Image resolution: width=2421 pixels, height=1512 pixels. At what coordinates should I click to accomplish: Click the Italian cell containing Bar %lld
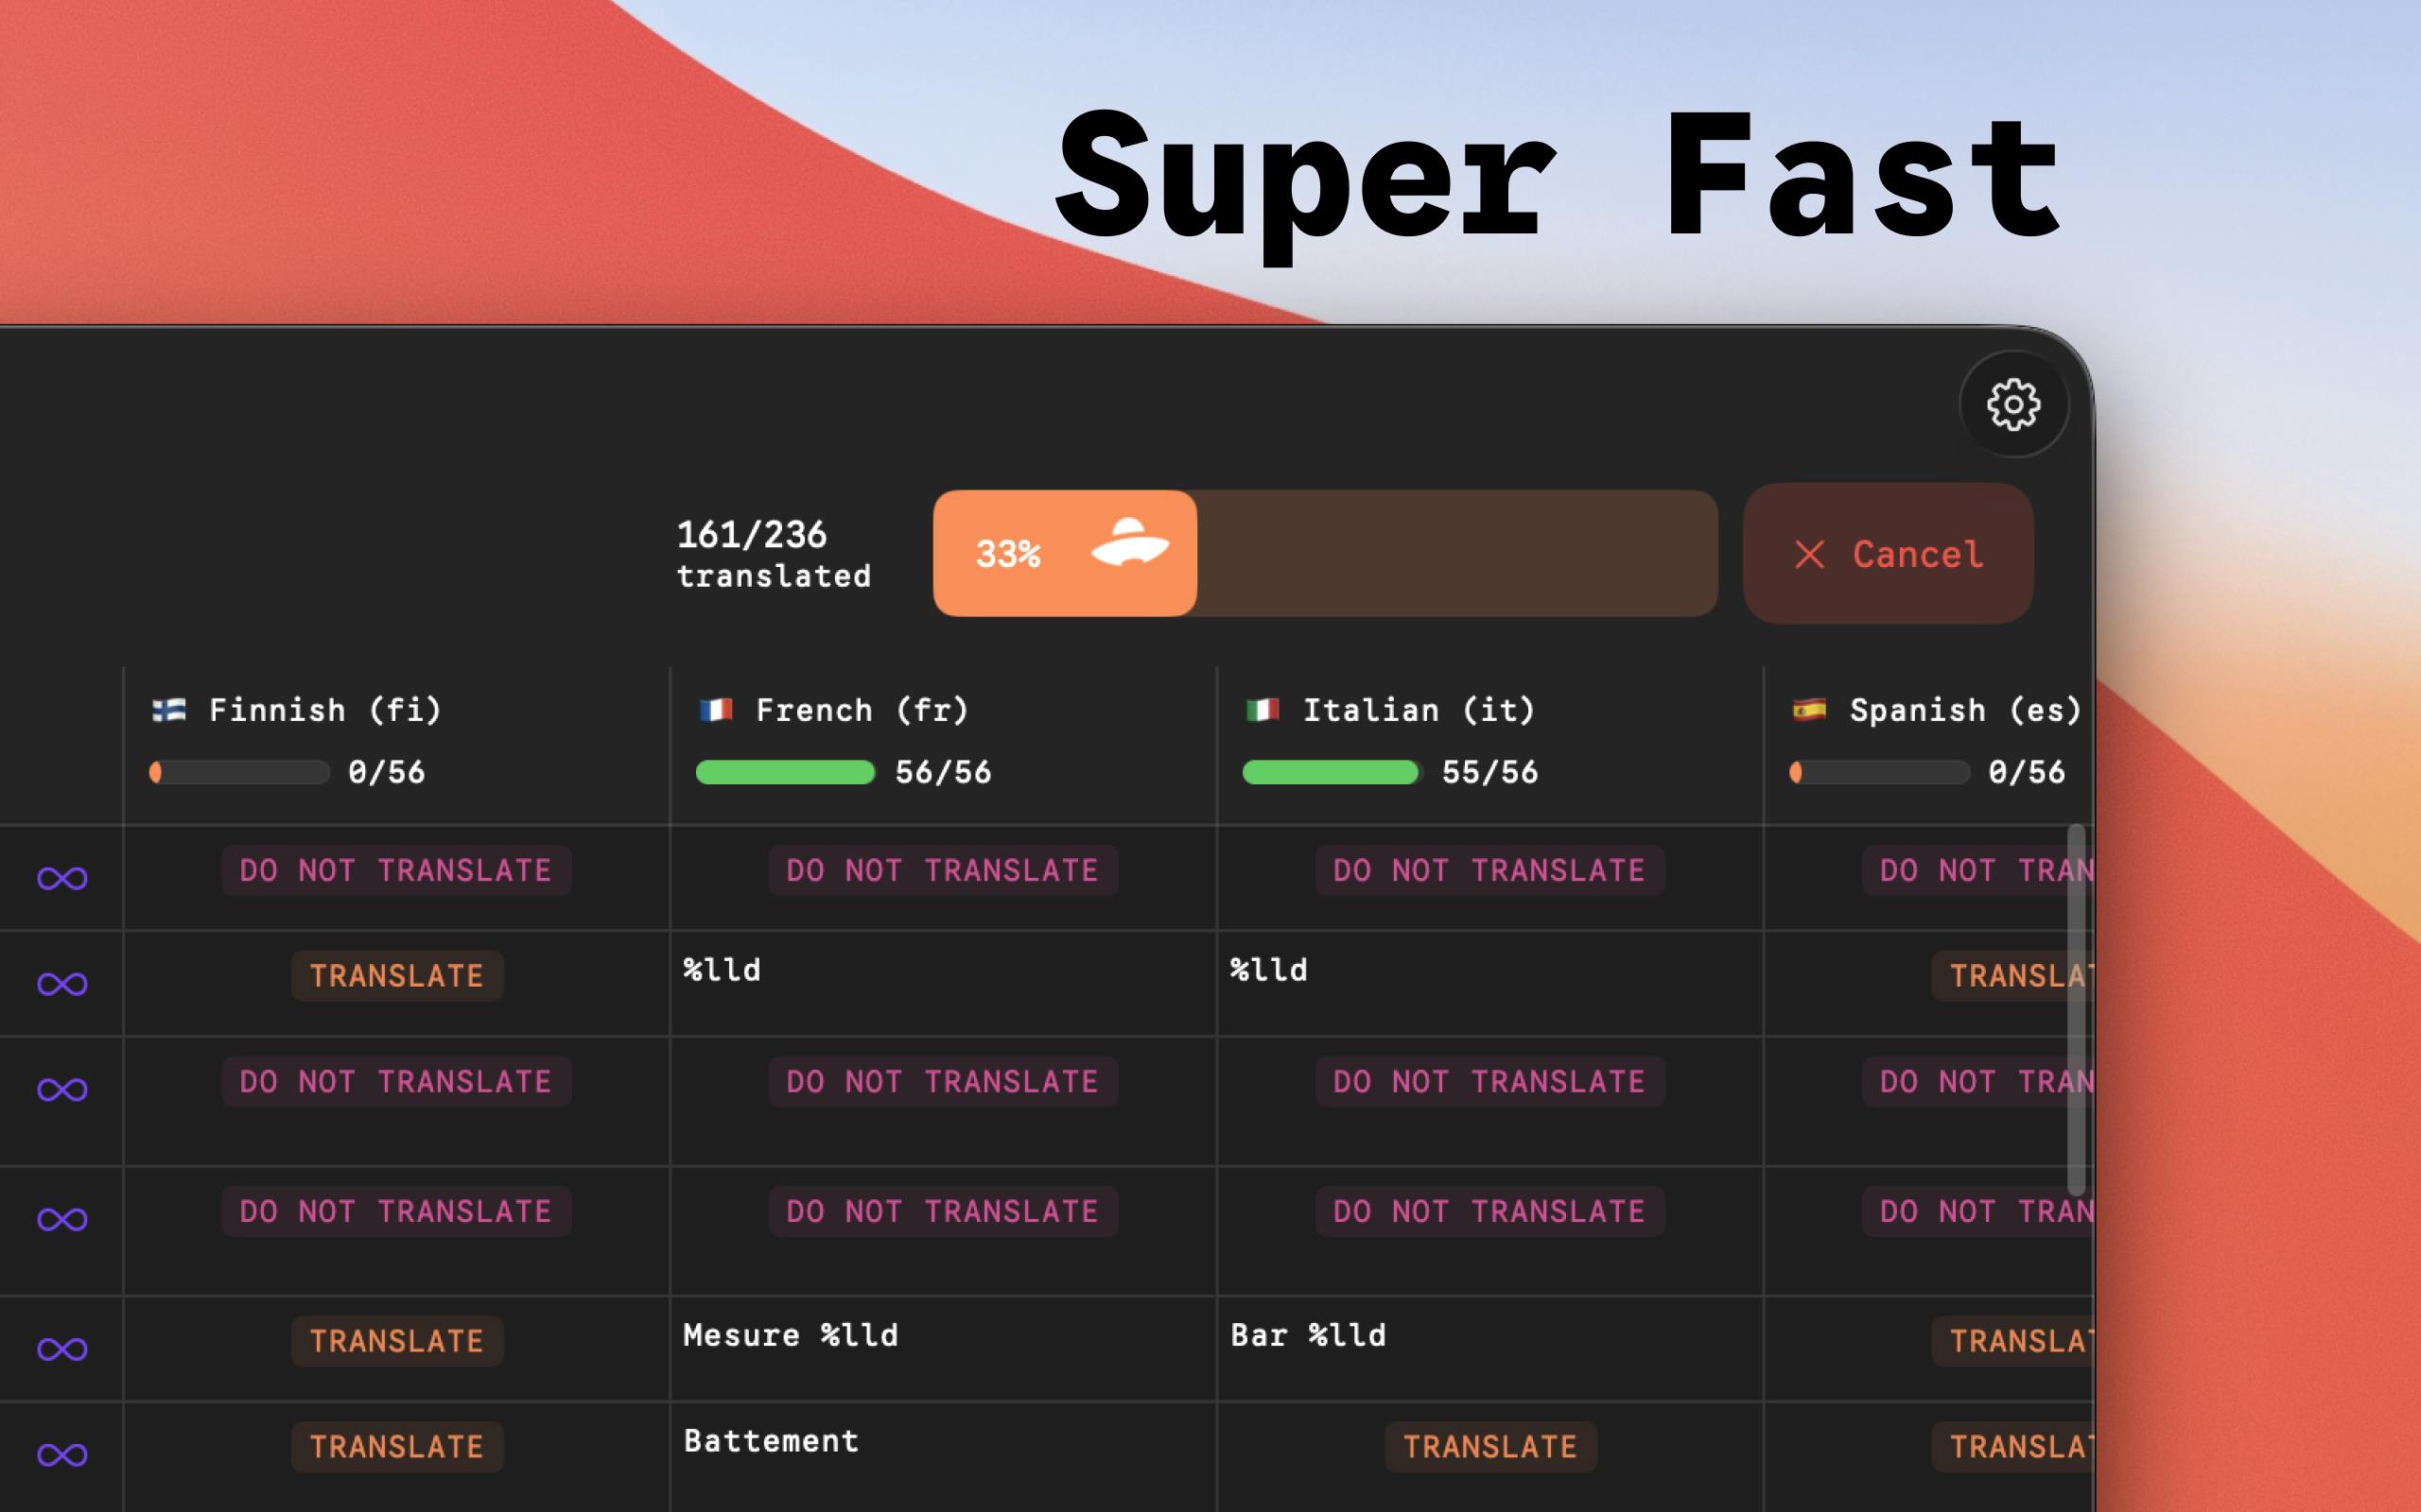pos(1490,1349)
